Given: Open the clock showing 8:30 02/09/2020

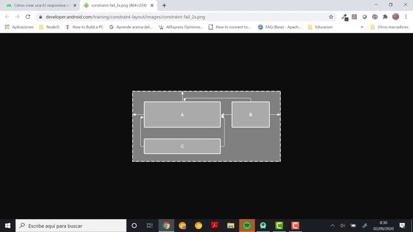Looking at the screenshot, I should [383, 226].
